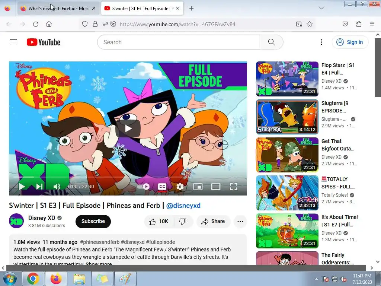Go back to the previous page
Image resolution: width=381 pixels, height=286 pixels.
[x=9, y=24]
